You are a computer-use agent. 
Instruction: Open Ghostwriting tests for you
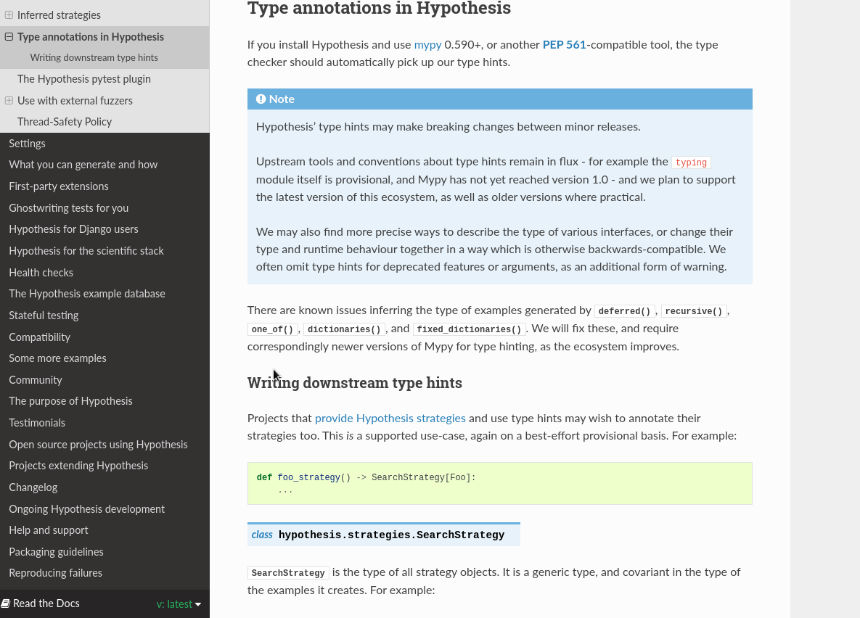(68, 208)
